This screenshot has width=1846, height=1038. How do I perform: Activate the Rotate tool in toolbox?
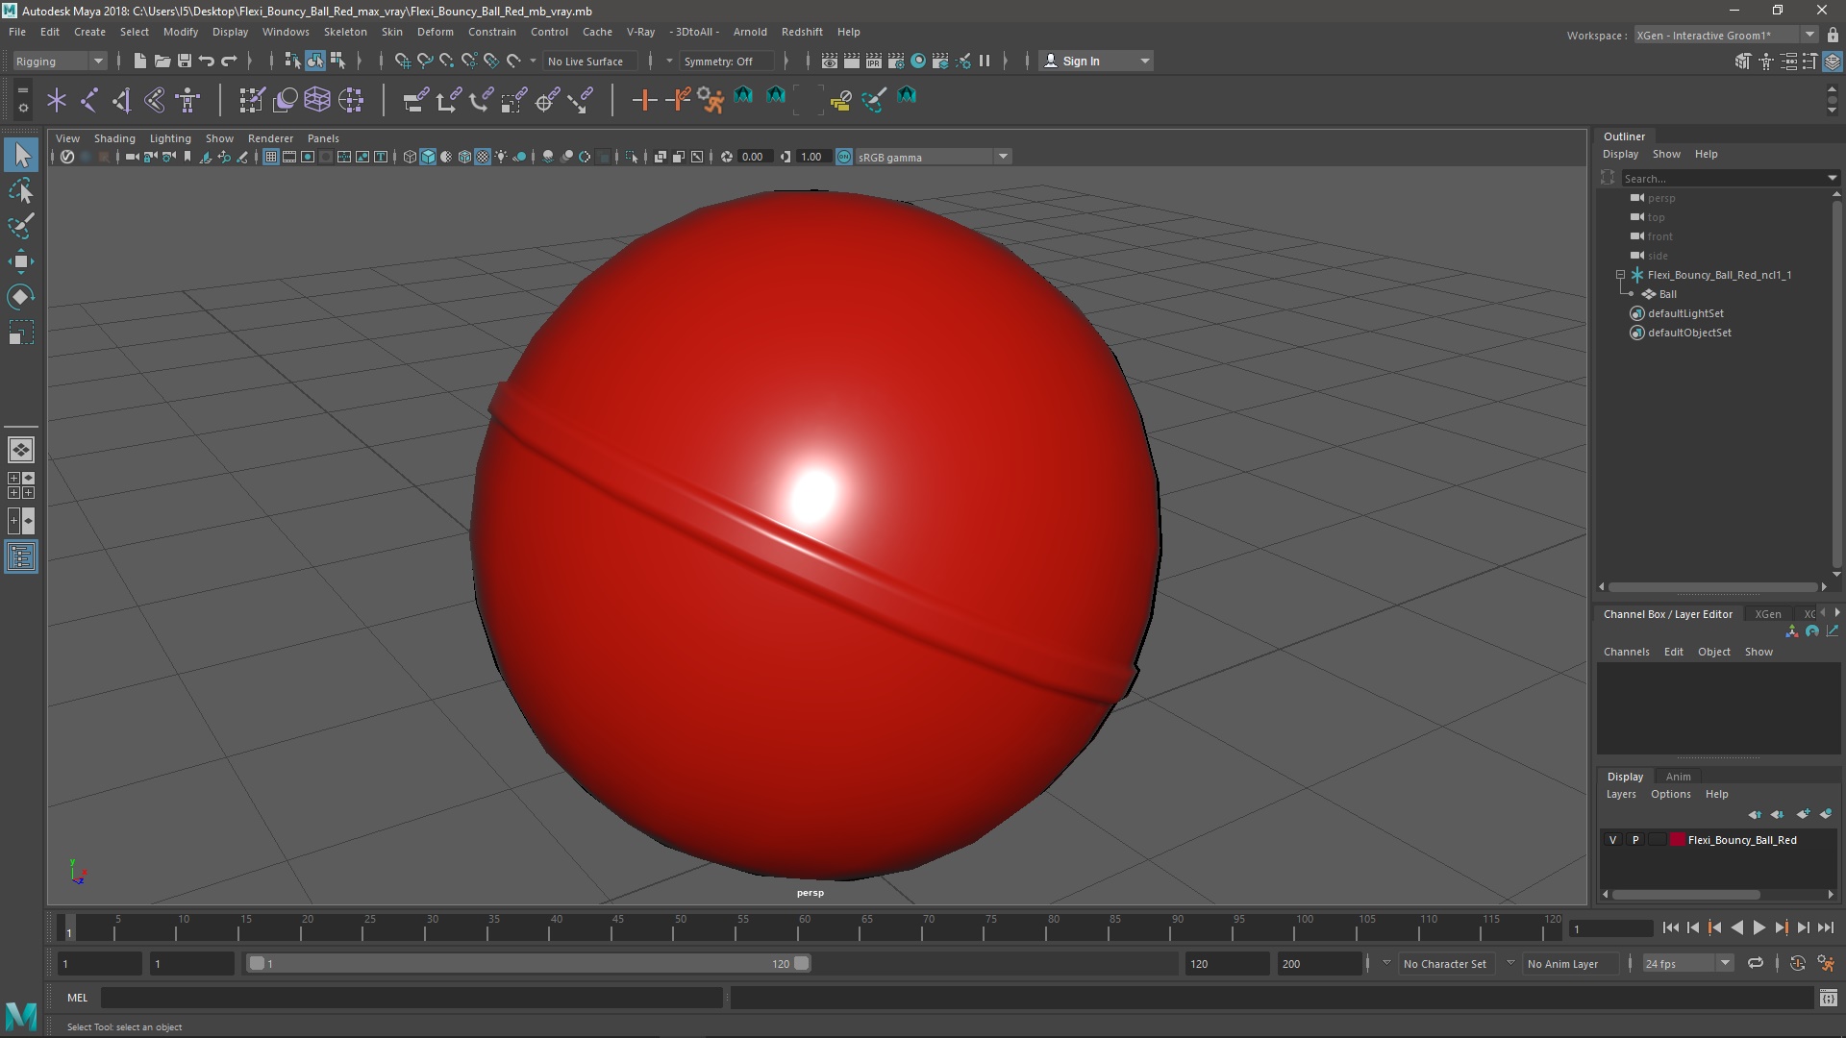tap(21, 297)
